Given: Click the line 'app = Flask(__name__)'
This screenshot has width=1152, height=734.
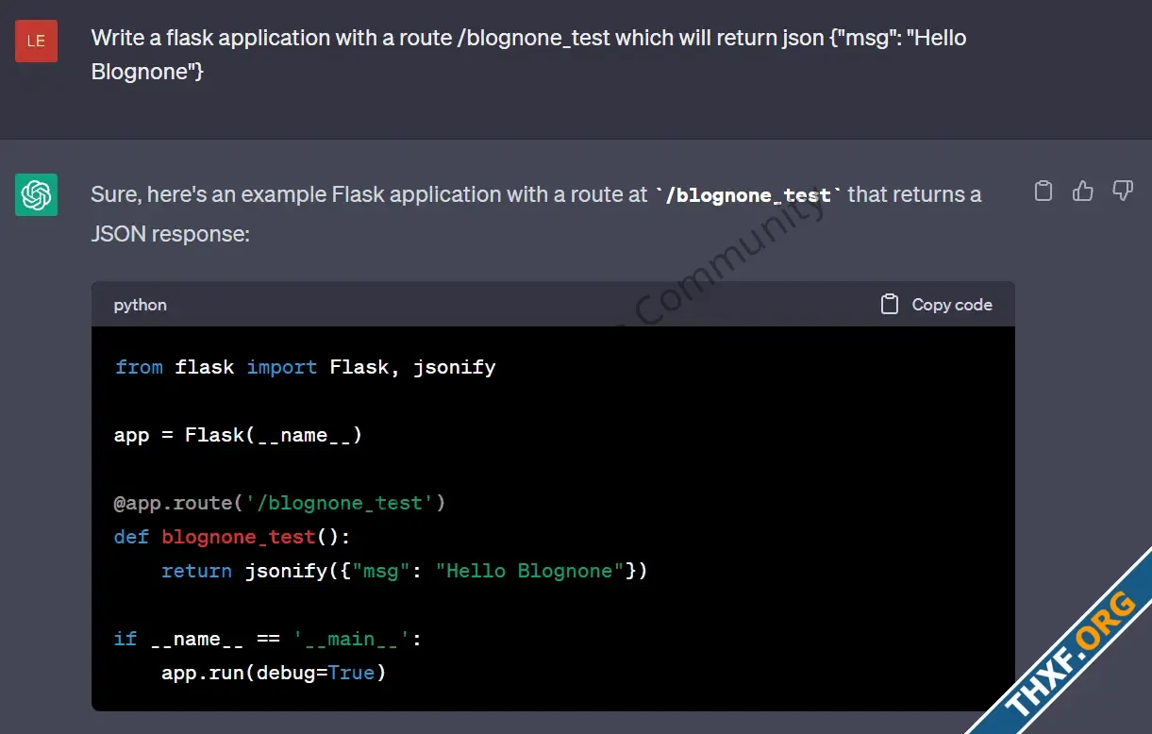Looking at the screenshot, I should click(238, 435).
